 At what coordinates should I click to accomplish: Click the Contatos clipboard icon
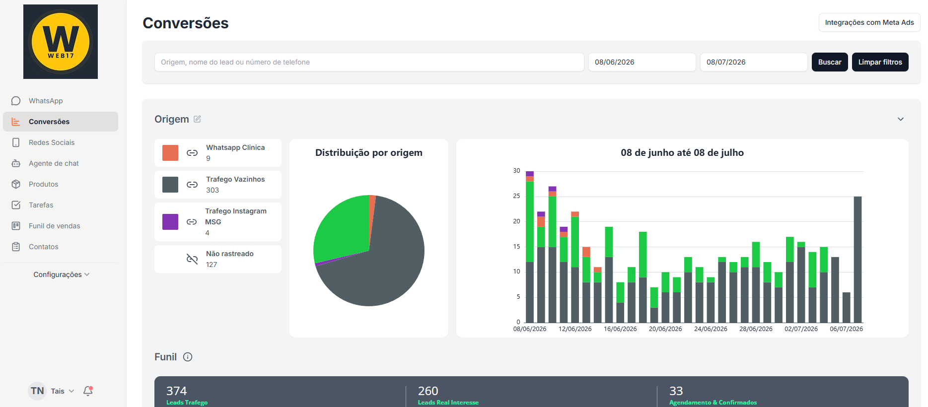click(x=16, y=247)
